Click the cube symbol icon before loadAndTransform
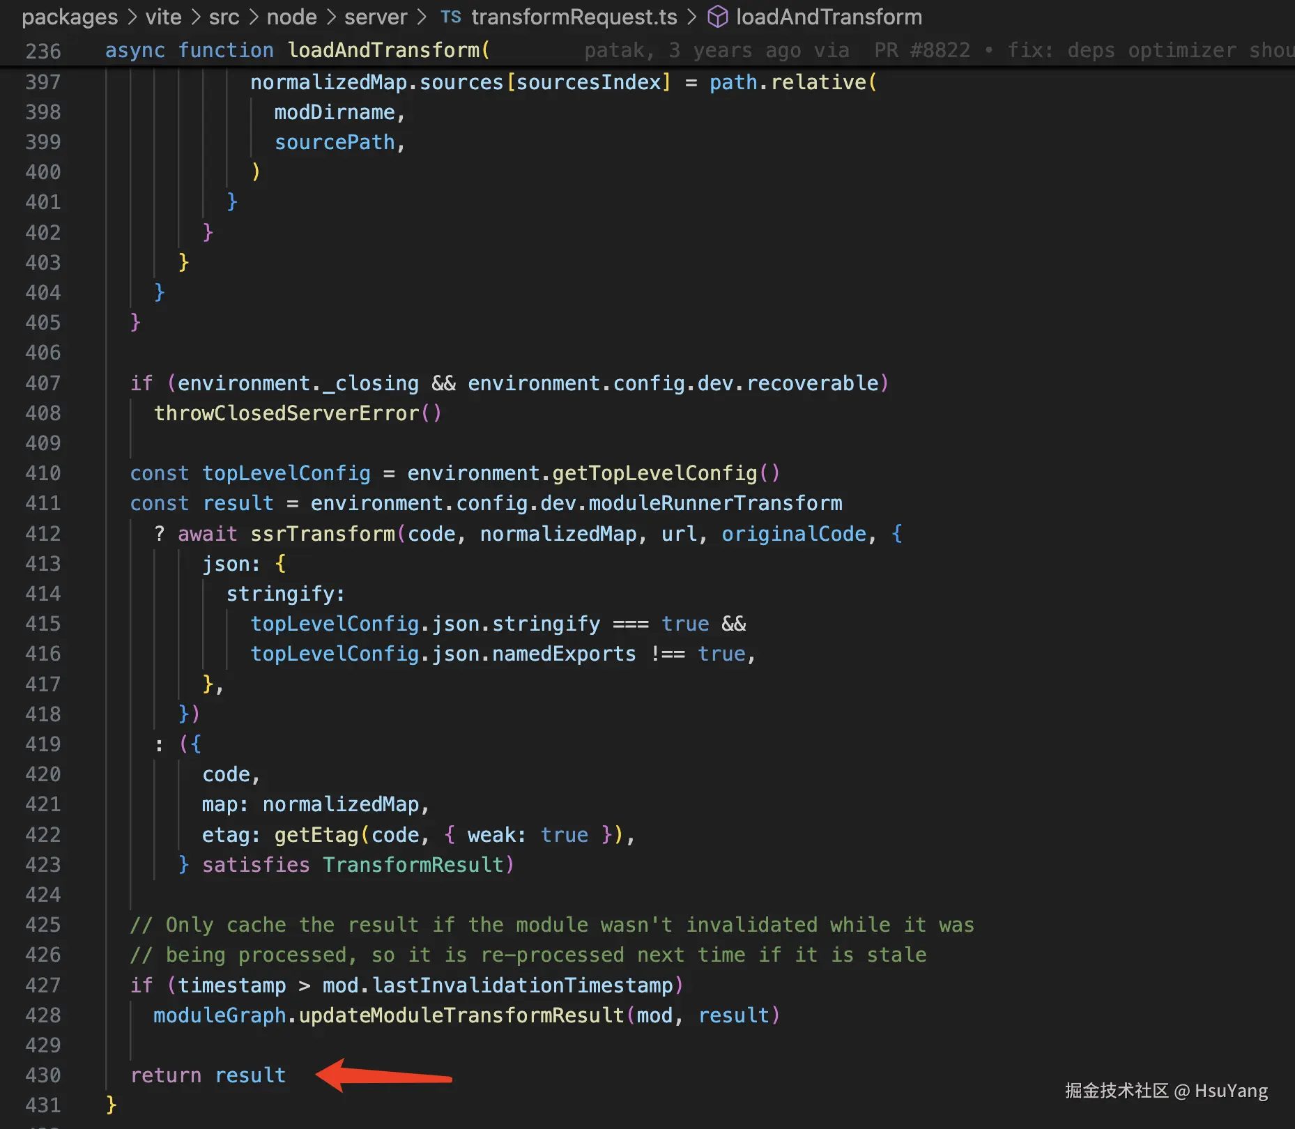This screenshot has height=1129, width=1295. tap(717, 17)
